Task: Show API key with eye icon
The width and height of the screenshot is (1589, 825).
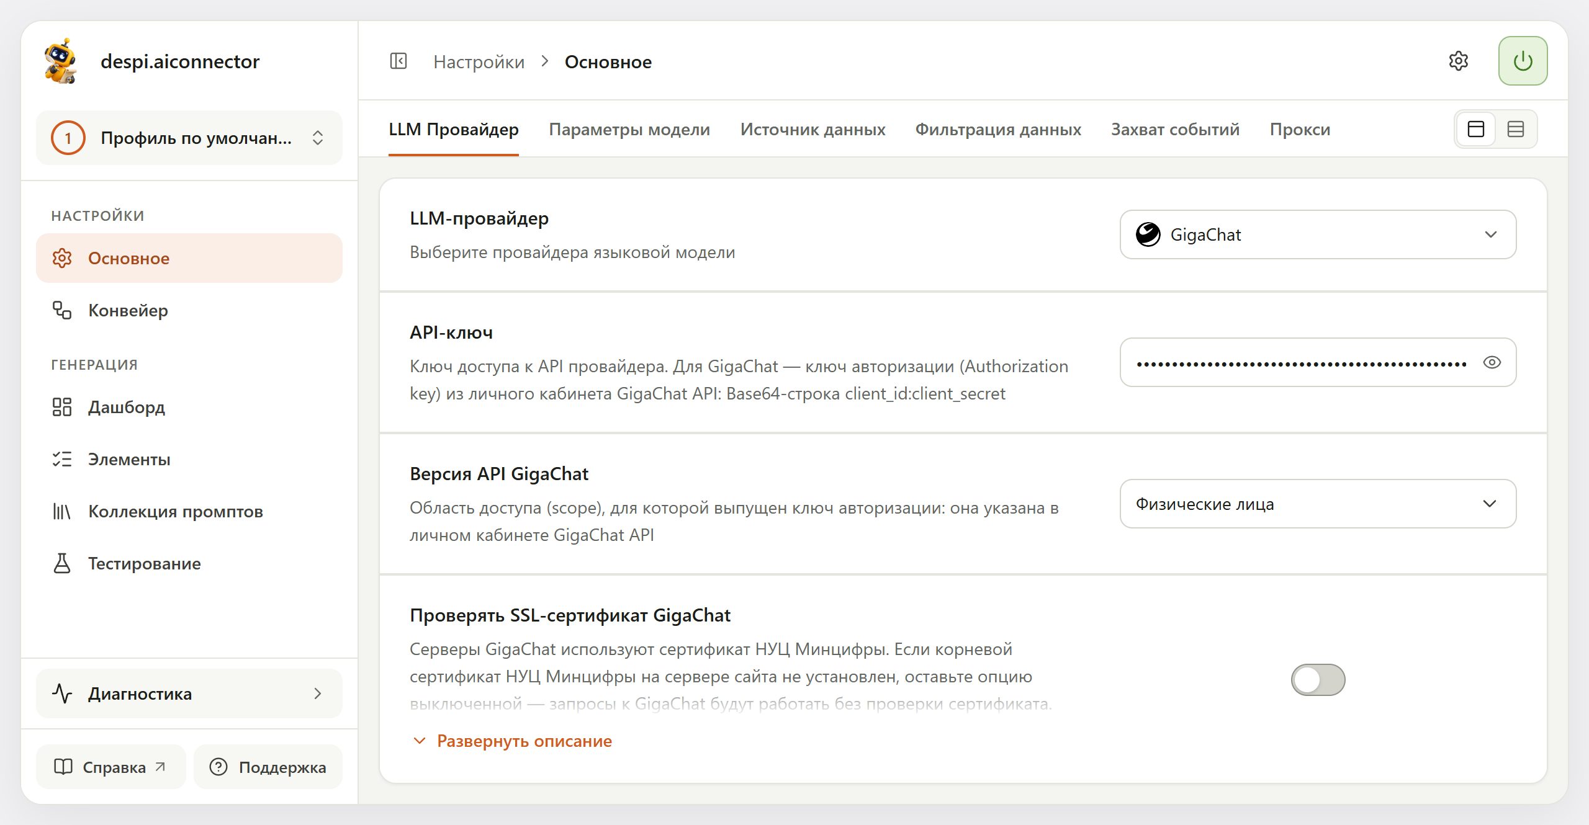Action: (1492, 362)
